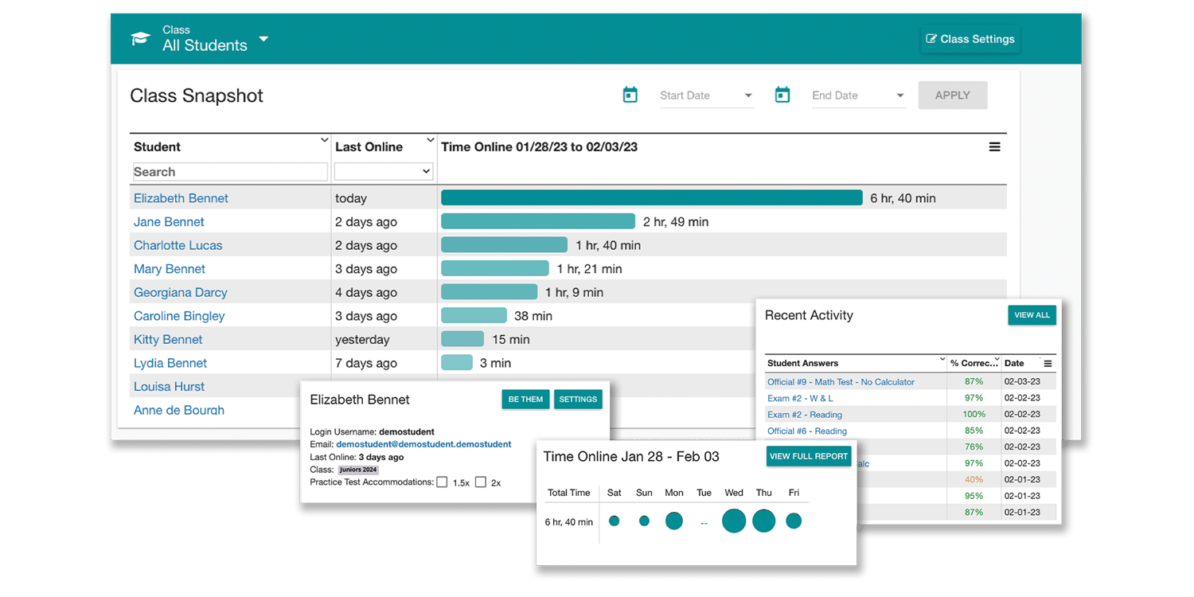Viewport: 1194px width, 597px height.
Task: Enable the 2x practice test accommodation
Action: point(481,482)
